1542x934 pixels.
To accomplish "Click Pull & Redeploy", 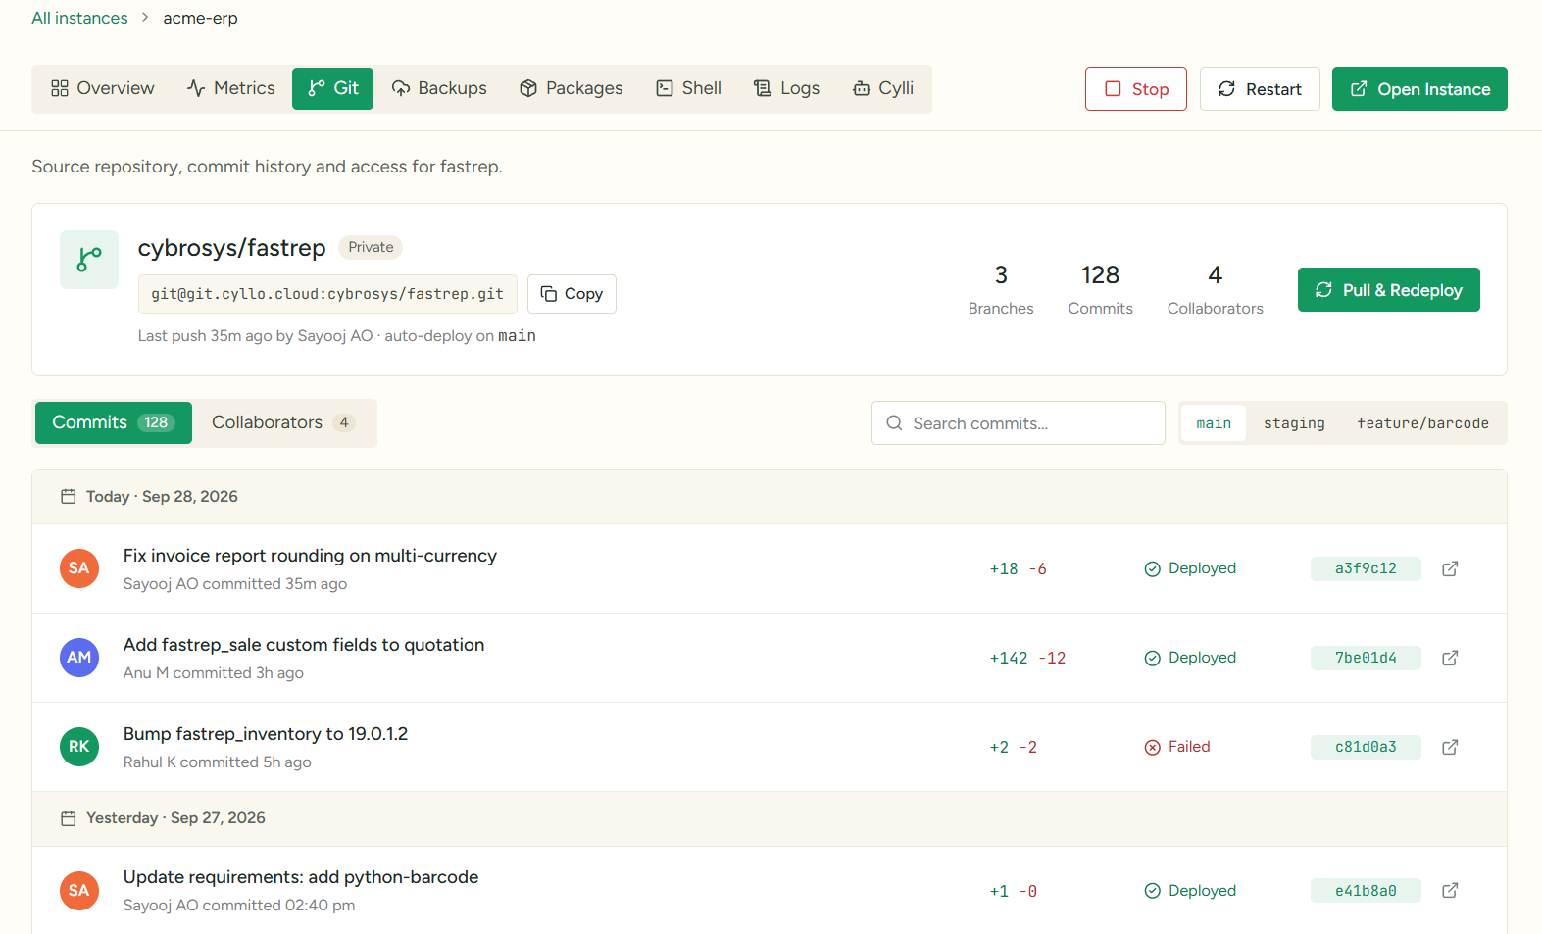I will 1389,290.
